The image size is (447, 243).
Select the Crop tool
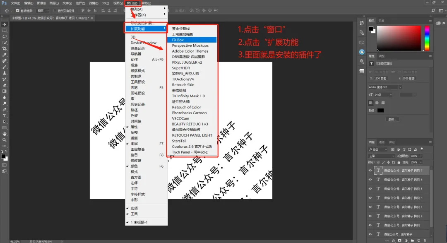(4, 49)
